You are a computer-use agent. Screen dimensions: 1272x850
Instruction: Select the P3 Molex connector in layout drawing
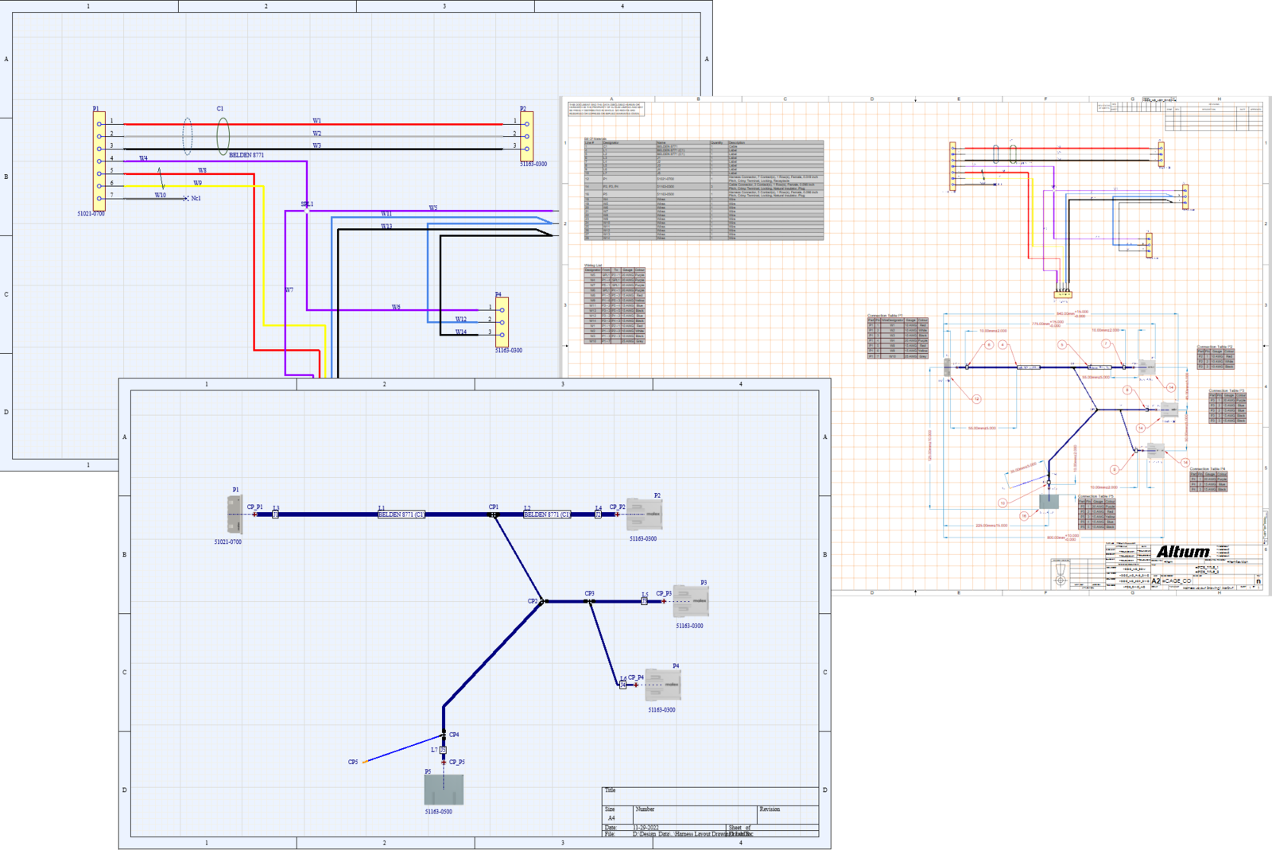click(x=690, y=602)
